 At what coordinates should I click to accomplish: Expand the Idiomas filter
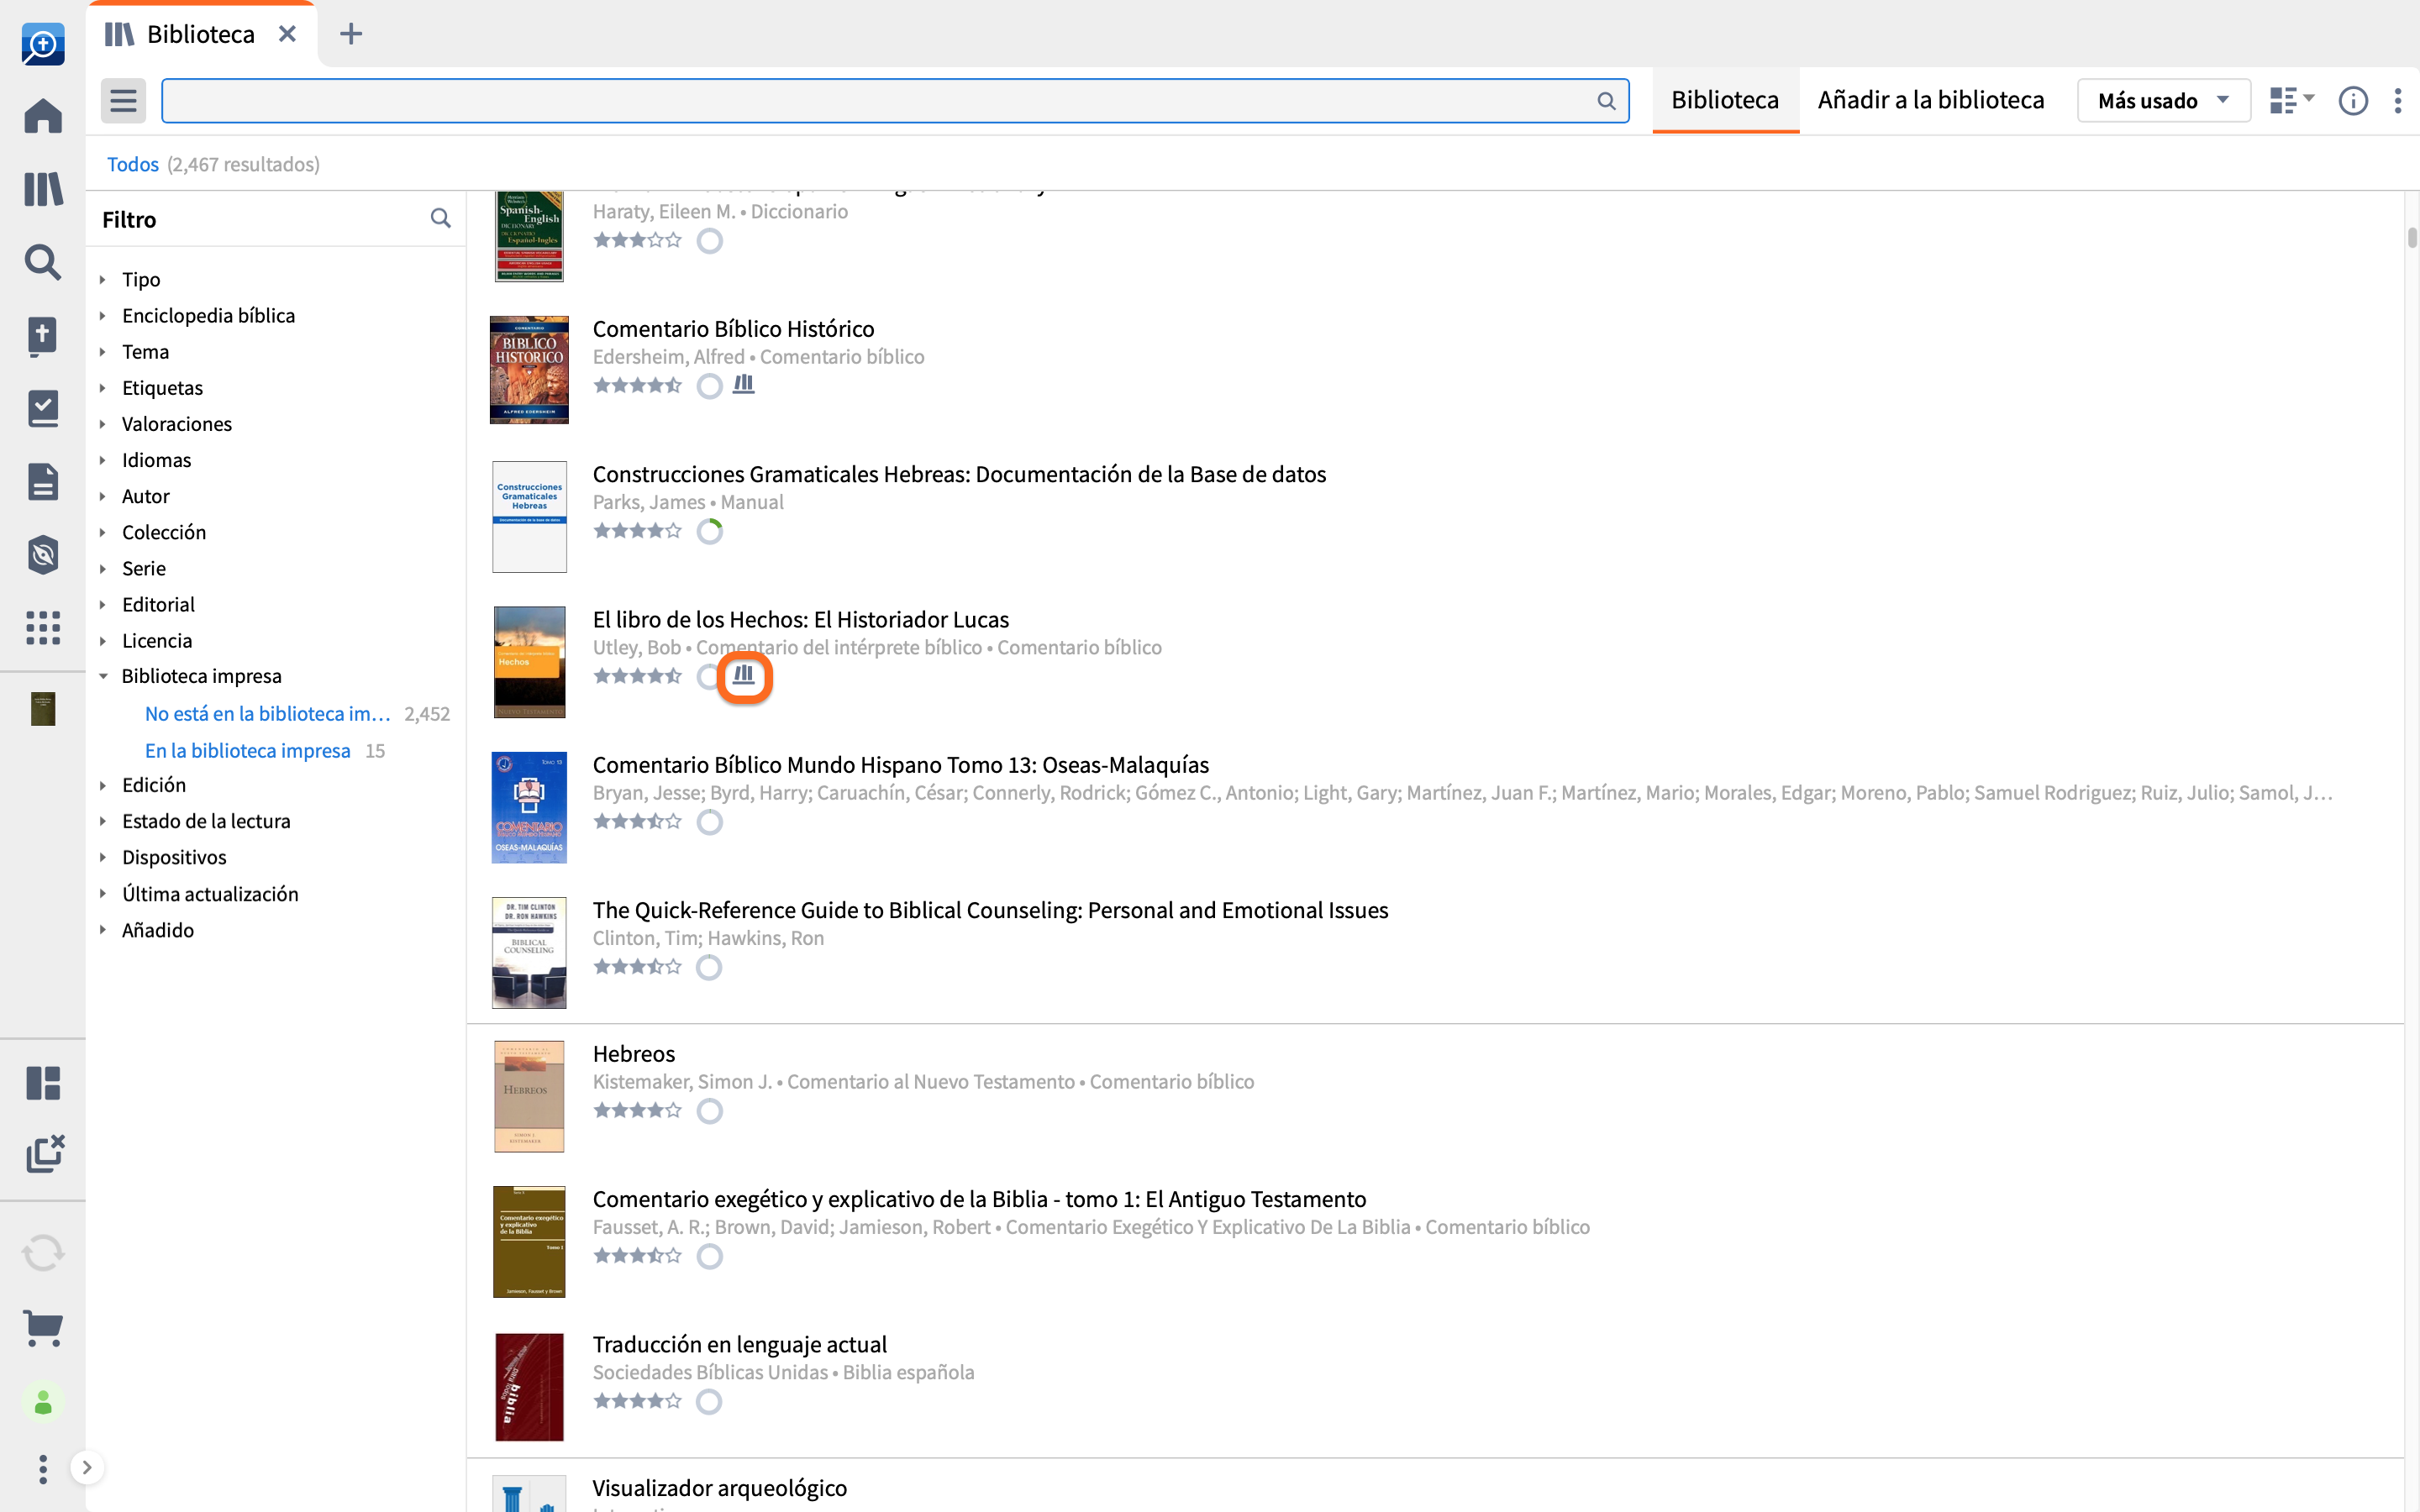coord(103,460)
